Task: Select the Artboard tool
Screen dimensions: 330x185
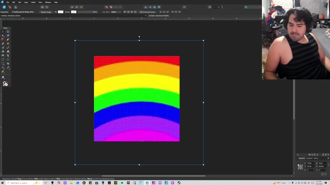Action: point(8,32)
